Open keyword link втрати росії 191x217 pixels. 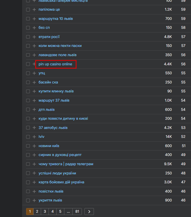pos(49,37)
